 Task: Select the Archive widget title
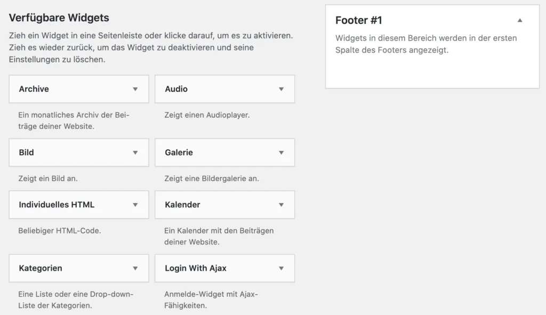(34, 89)
